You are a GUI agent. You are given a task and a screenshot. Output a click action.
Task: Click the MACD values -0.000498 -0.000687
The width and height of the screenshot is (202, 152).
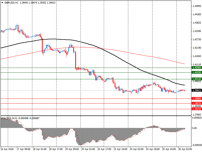[x=29, y=118]
